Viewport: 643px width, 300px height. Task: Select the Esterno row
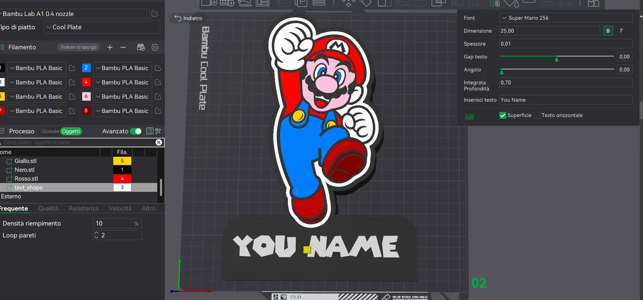(78, 196)
